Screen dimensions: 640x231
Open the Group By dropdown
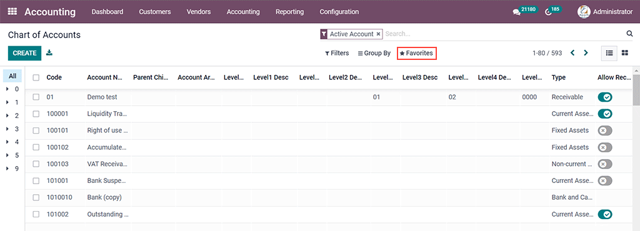click(374, 53)
